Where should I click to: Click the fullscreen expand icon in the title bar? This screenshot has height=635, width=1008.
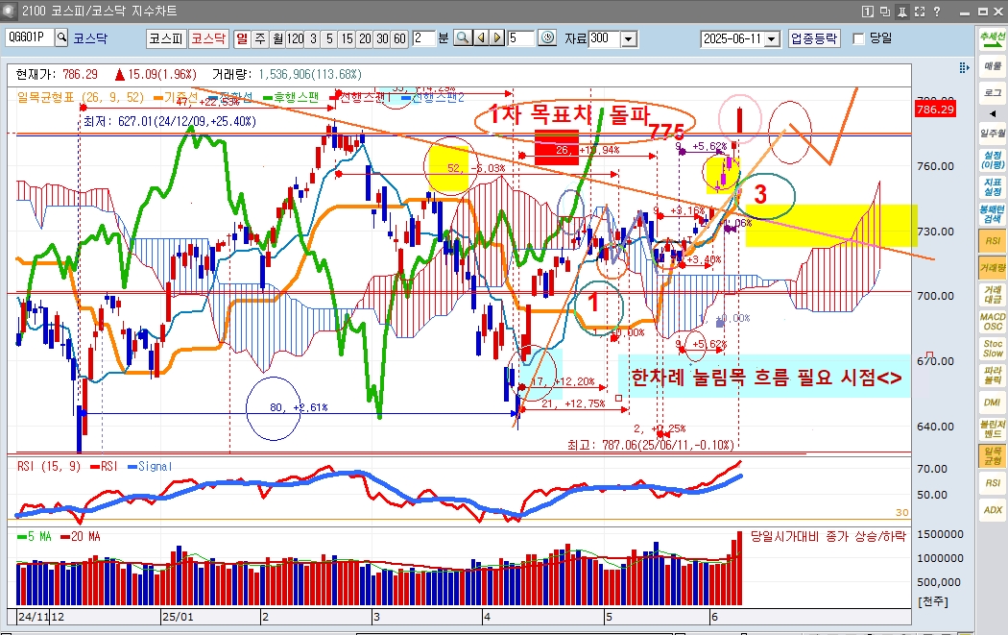click(920, 11)
